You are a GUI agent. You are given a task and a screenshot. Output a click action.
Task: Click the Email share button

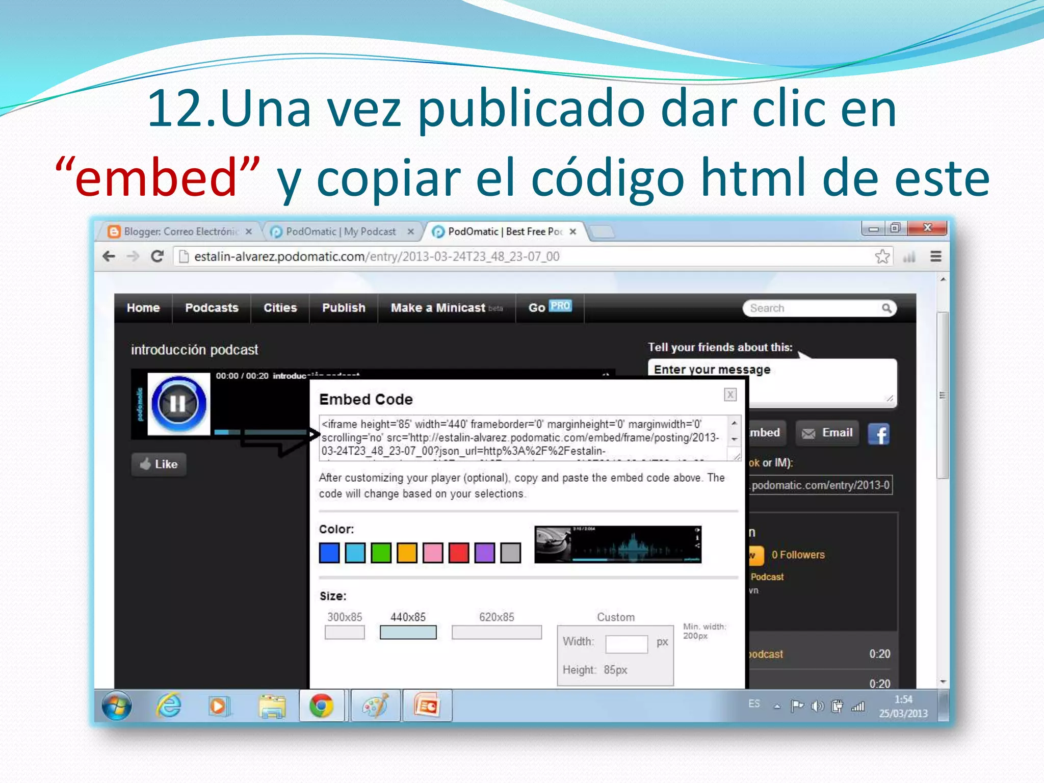click(827, 433)
